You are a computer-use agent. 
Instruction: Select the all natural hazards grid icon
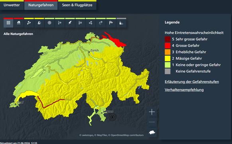(x=8, y=23)
